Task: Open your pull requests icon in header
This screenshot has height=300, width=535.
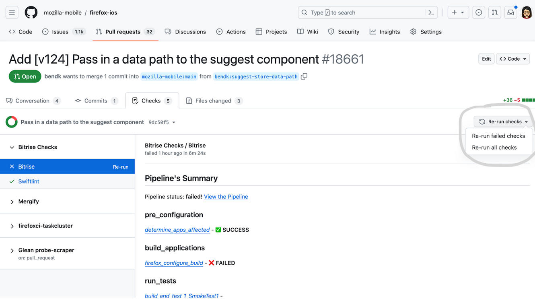Action: pyautogui.click(x=494, y=12)
